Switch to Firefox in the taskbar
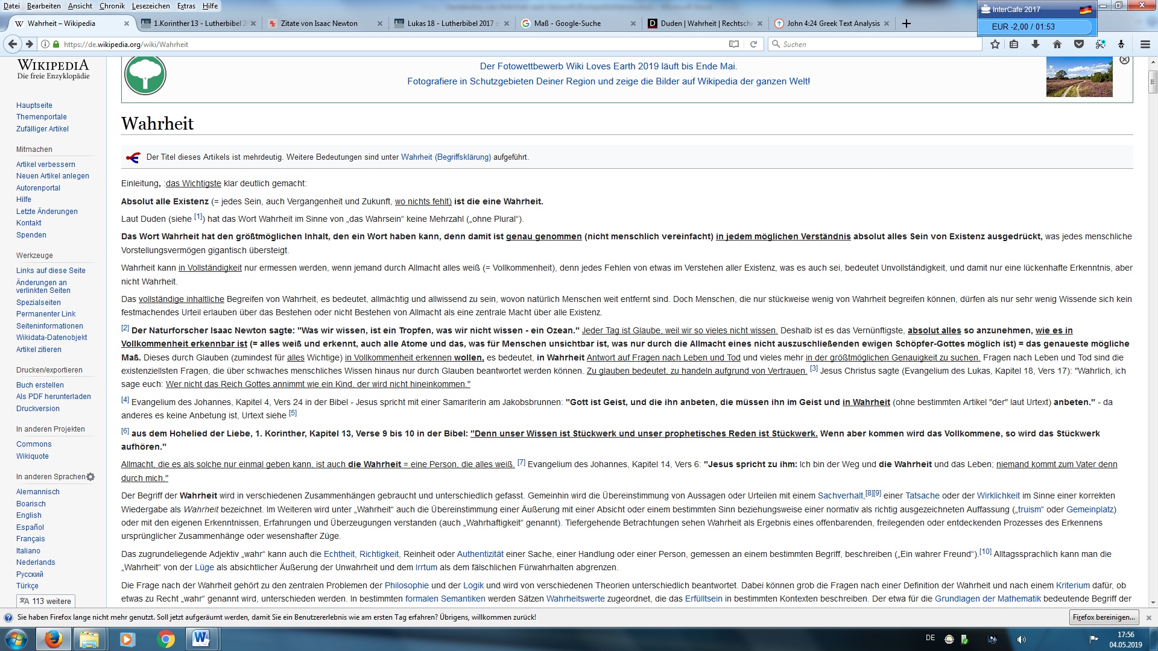The width and height of the screenshot is (1158, 651). pos(54,639)
